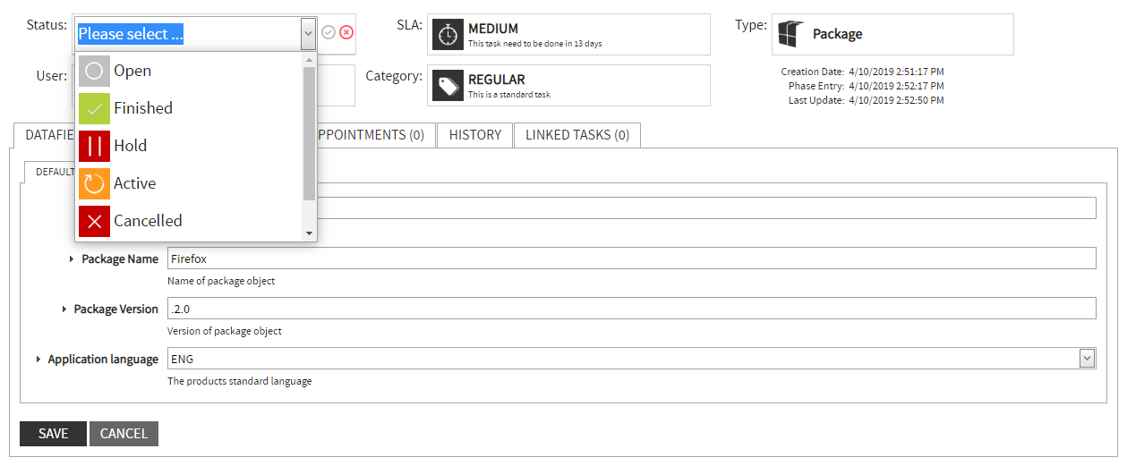
Task: Confirm status change with gray checkmark icon
Action: (x=329, y=32)
